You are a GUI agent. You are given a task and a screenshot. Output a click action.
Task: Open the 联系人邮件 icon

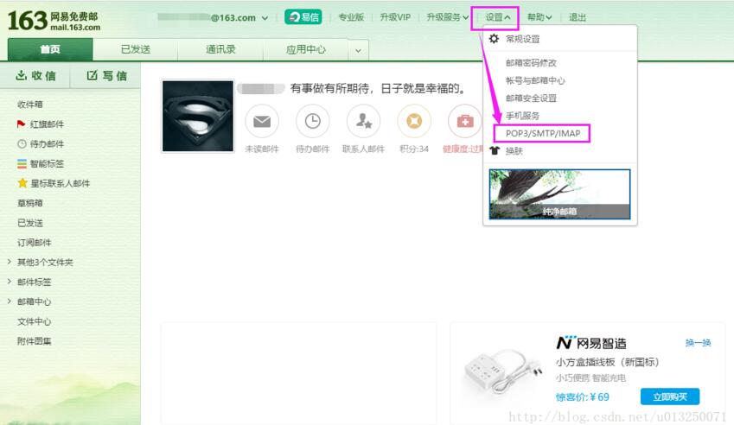pyautogui.click(x=364, y=122)
